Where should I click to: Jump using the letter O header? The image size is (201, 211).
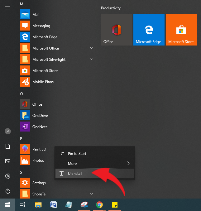(x=22, y=94)
